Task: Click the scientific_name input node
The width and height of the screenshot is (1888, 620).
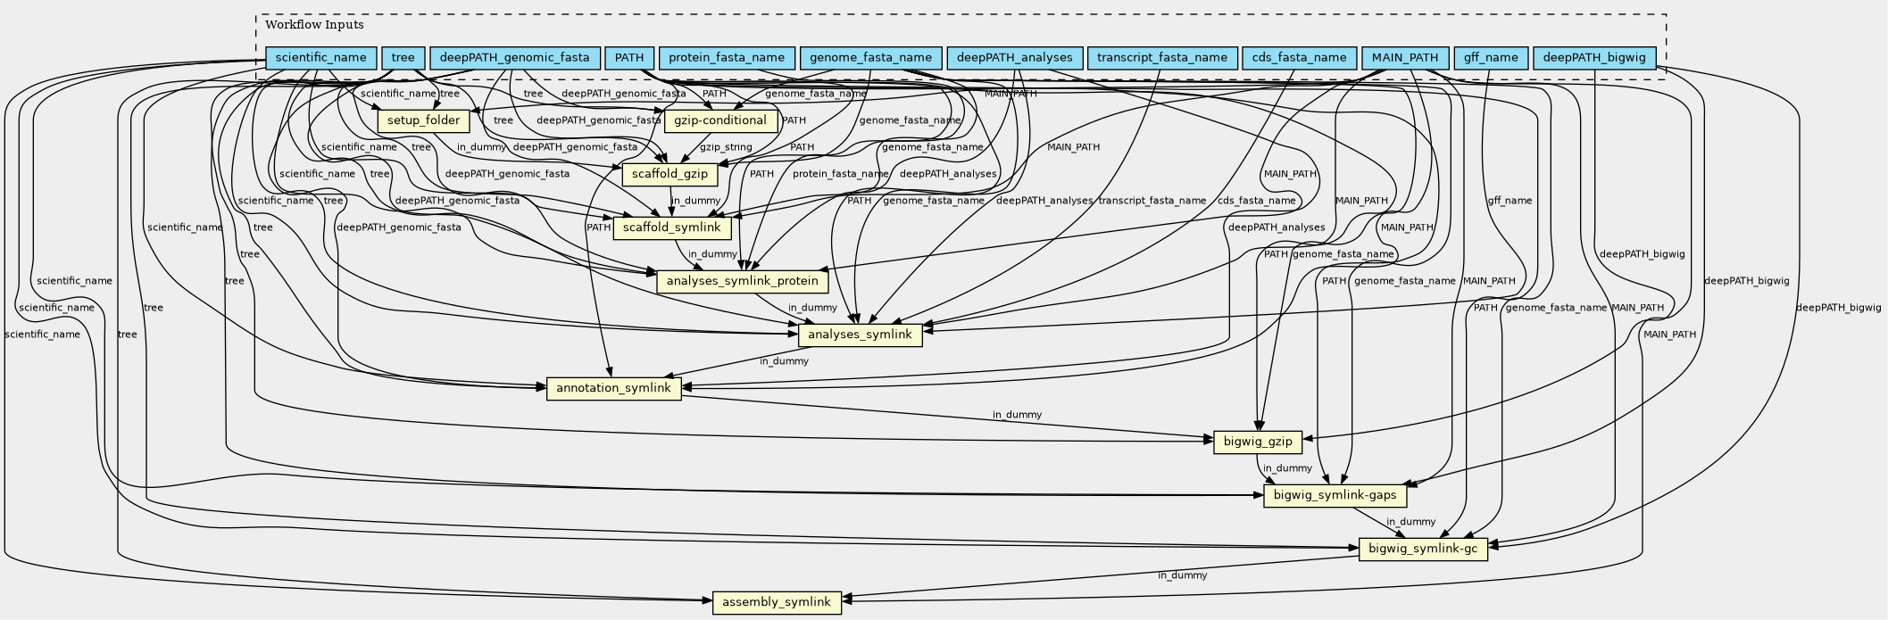Action: (x=320, y=58)
